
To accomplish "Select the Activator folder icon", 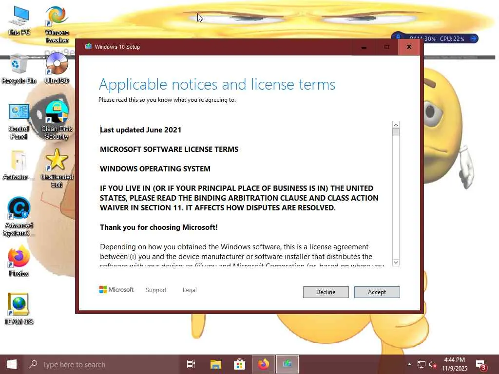I will point(19,166).
